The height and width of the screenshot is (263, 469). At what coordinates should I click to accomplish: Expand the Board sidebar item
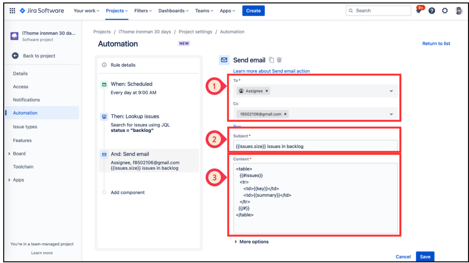tap(9, 153)
